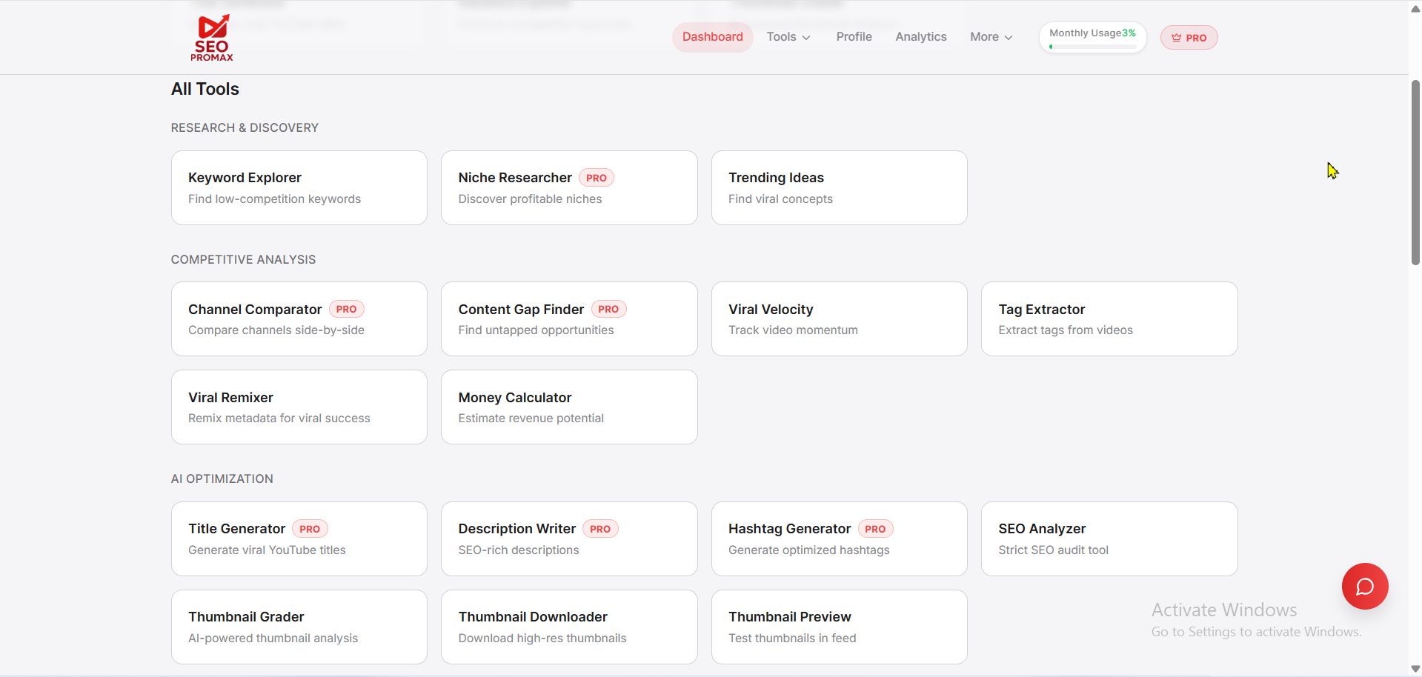Open the Content Gap Finder

tap(568, 319)
